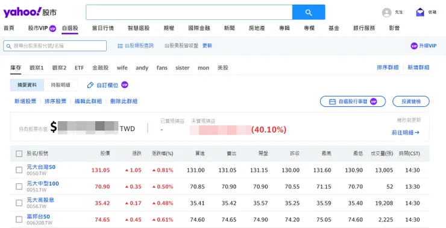Click the purple VIP icon beside 升級VIP

click(414, 46)
